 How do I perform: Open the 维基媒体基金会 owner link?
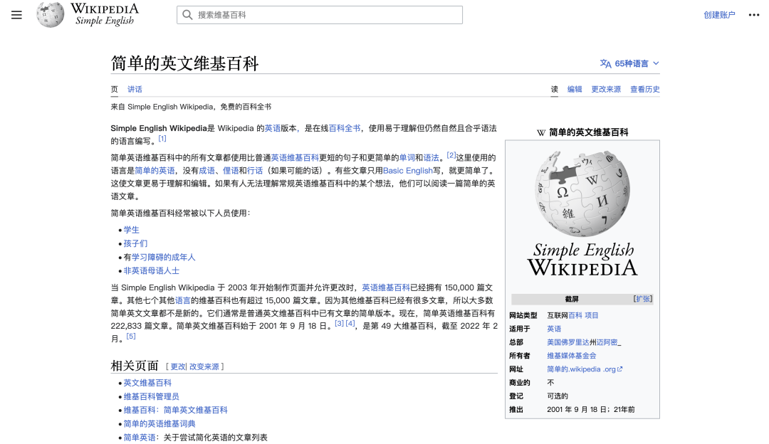tap(572, 356)
